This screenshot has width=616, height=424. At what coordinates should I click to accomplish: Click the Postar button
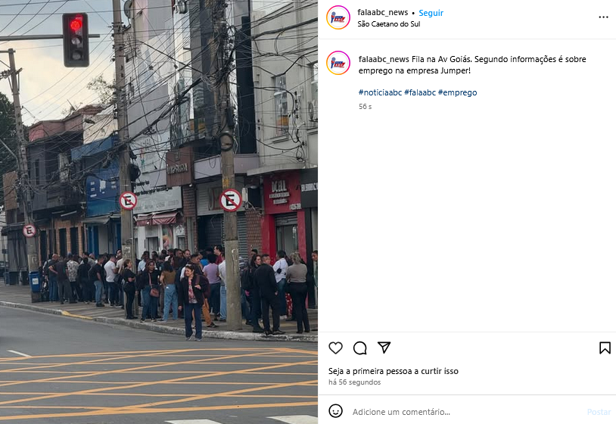tap(599, 412)
